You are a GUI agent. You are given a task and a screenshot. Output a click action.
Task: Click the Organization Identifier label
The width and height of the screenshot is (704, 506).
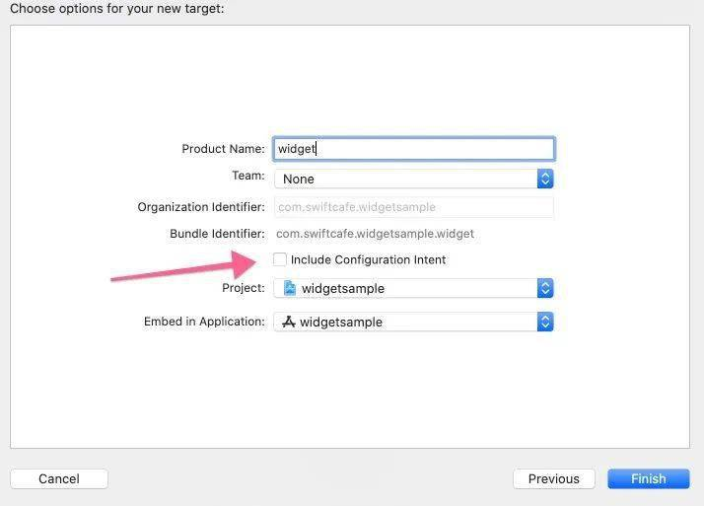pos(201,207)
